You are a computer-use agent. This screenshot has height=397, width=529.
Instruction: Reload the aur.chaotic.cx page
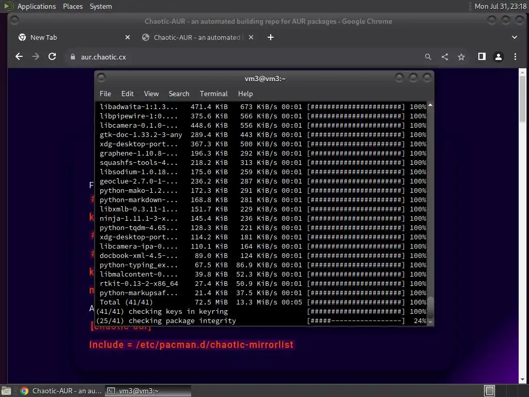(x=52, y=57)
